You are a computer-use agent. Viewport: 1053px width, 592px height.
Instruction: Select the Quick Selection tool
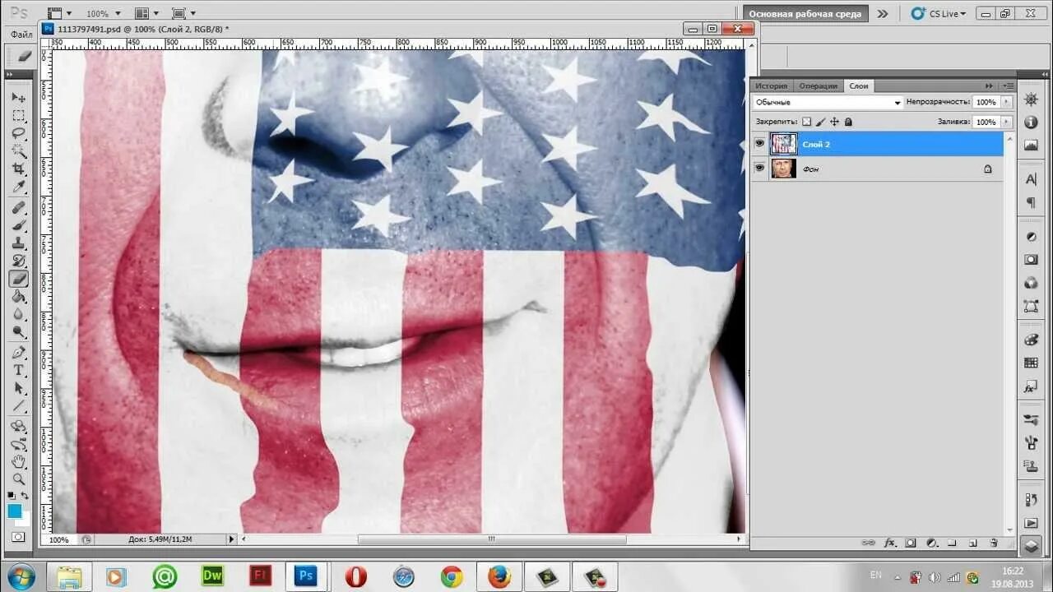[x=18, y=151]
